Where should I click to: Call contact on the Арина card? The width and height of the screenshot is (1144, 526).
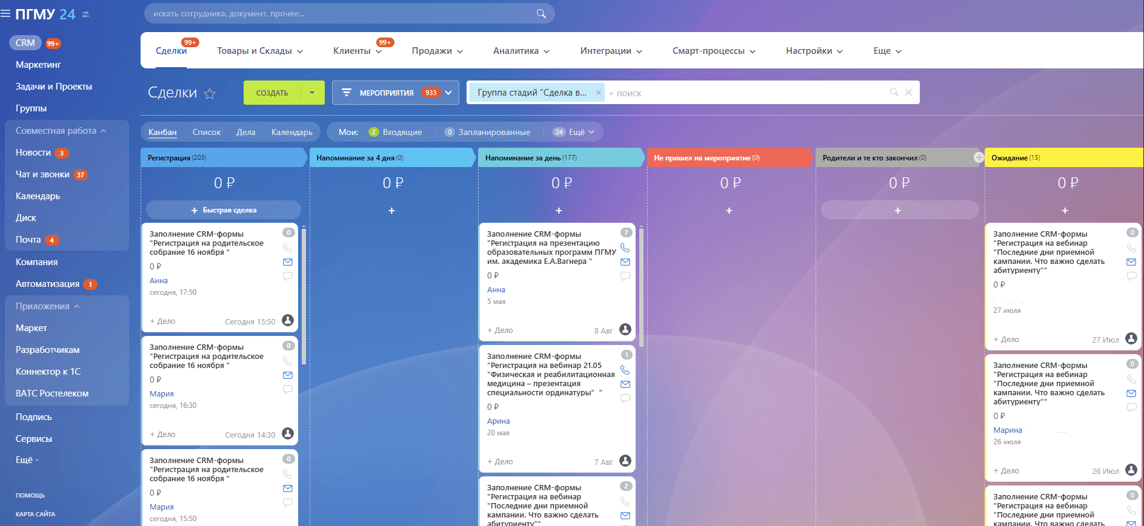coord(625,370)
